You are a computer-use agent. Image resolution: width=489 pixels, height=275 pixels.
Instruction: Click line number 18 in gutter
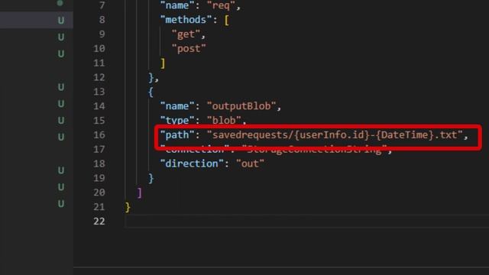tap(99, 163)
